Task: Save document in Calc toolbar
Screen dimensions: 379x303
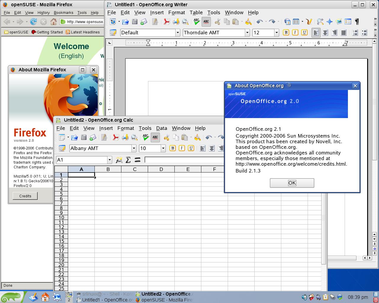Action: pos(84,137)
